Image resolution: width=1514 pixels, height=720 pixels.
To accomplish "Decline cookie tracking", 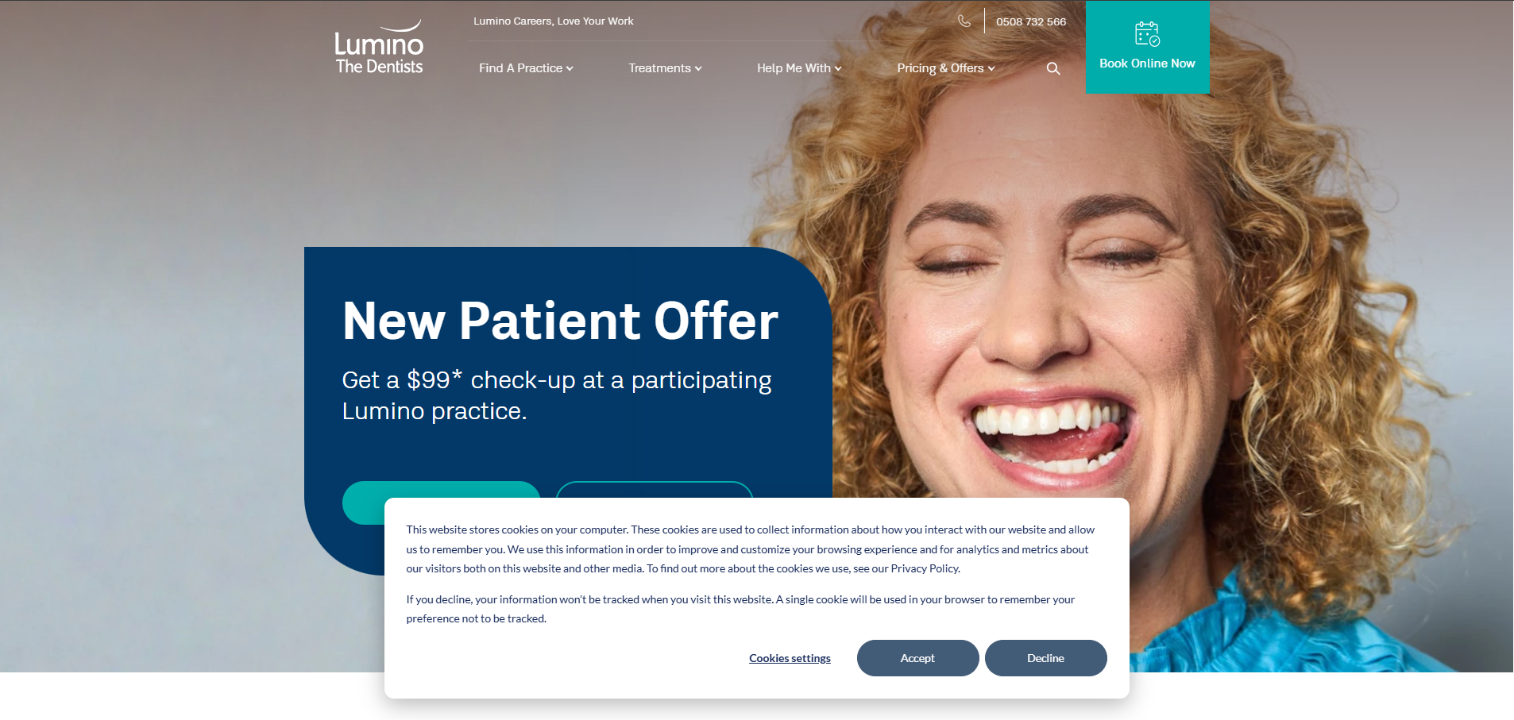I will 1045,658.
